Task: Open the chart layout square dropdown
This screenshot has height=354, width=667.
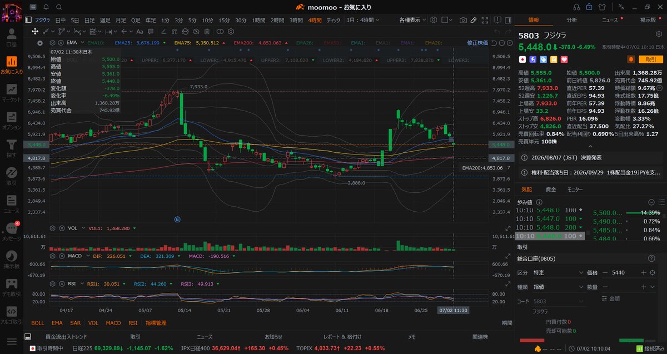Action: pyautogui.click(x=447, y=20)
